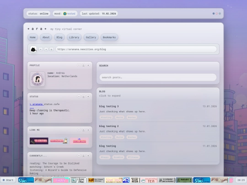
Task: Click the black cat icon beside the address bar
Action: pyautogui.click(x=33, y=49)
